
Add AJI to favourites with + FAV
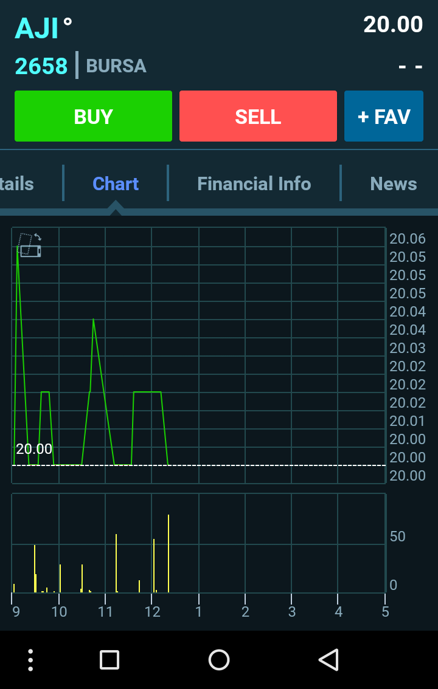click(384, 116)
